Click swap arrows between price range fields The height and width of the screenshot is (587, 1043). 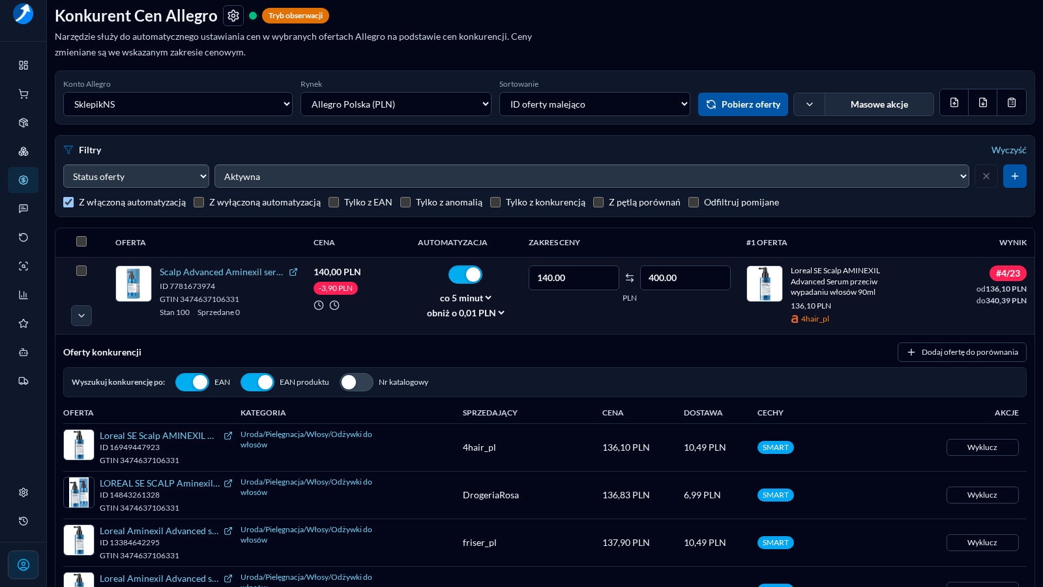pos(630,278)
